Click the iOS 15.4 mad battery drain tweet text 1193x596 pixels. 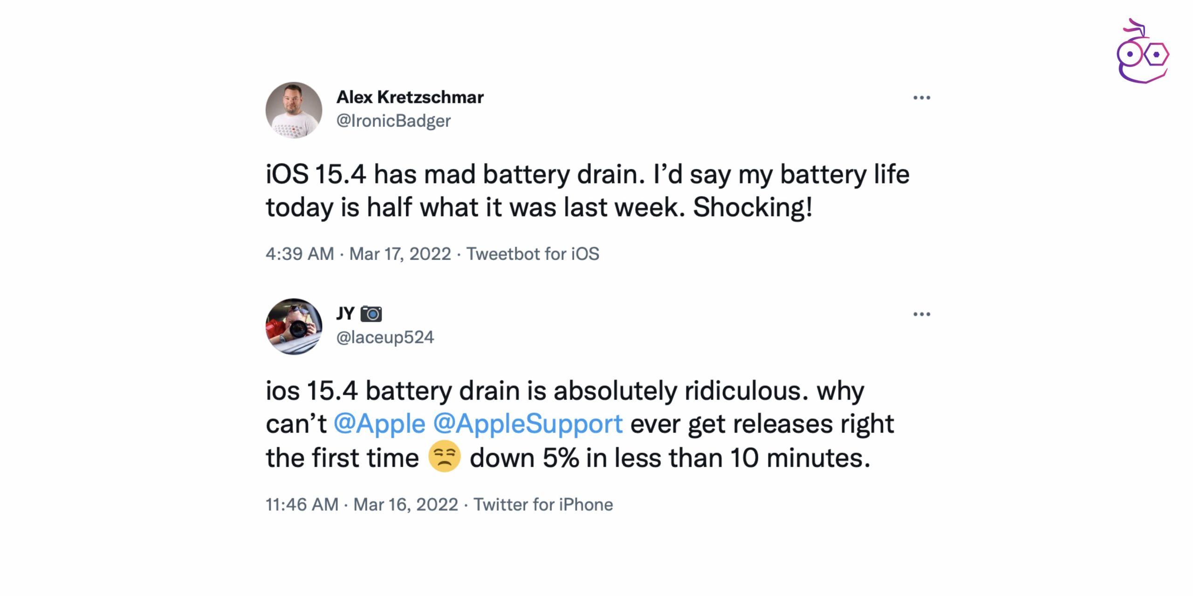click(587, 191)
